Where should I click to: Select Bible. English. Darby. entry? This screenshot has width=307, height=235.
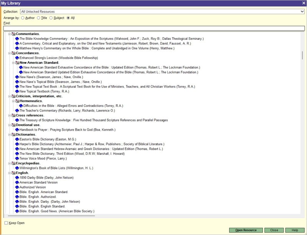[50, 202]
